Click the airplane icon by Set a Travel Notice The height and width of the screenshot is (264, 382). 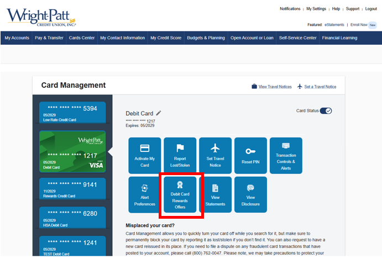300,86
